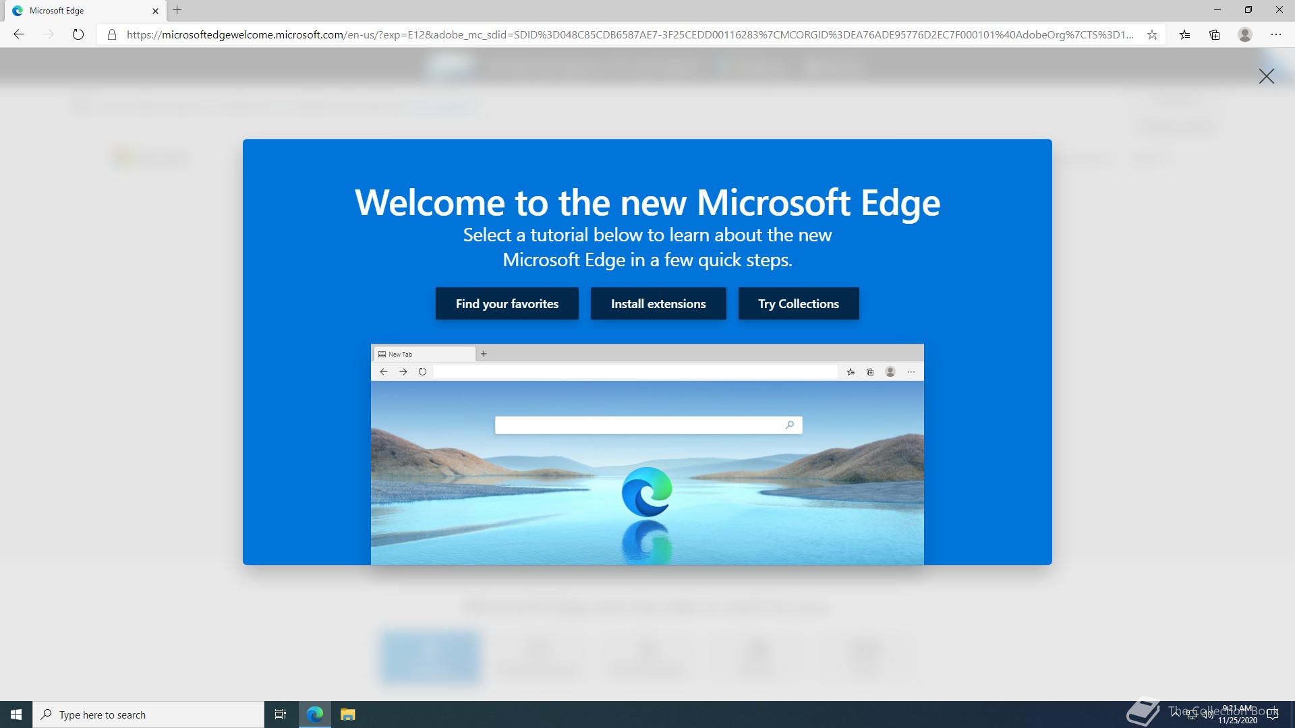This screenshot has width=1295, height=728.
Task: Click the welcome headline text
Action: [x=647, y=202]
